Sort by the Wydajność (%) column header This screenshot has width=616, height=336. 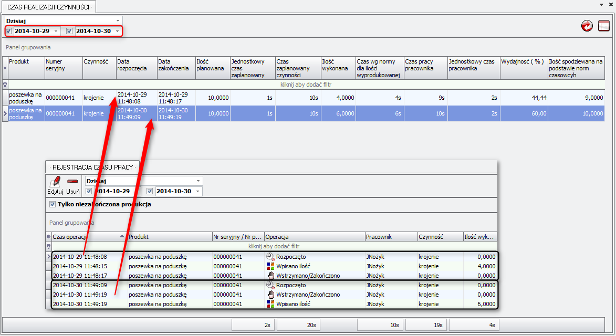(x=524, y=68)
